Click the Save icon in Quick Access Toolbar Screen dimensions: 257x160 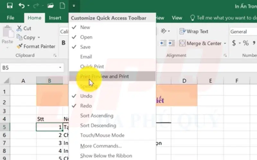(10, 6)
